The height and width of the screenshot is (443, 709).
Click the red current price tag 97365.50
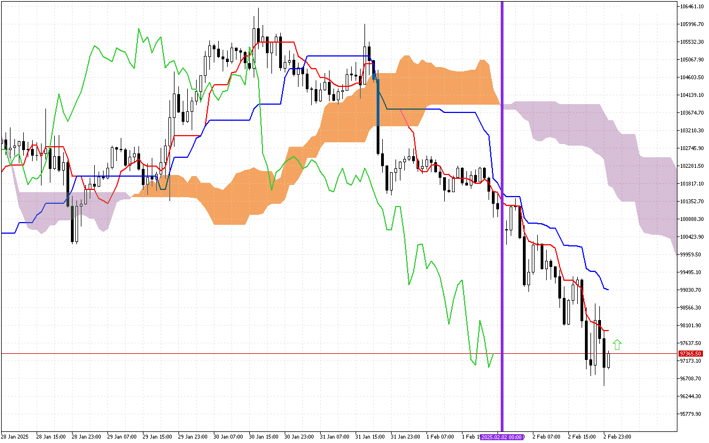click(691, 353)
